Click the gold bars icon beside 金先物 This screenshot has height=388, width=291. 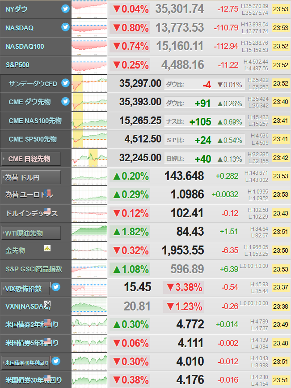47,248
